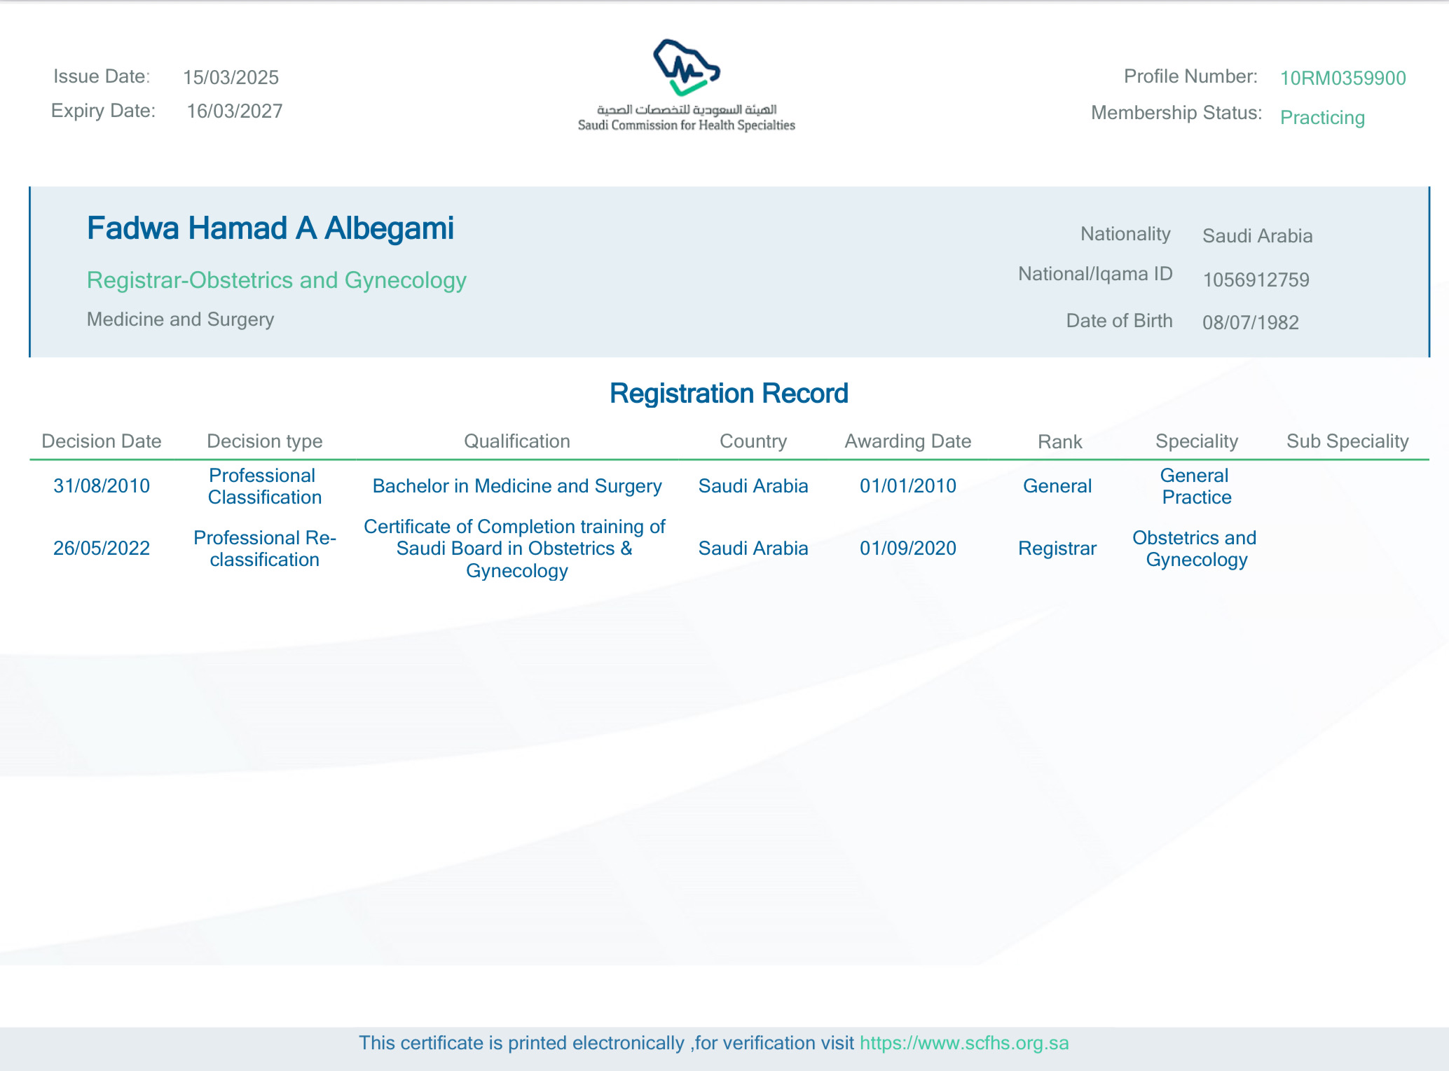Select the National ID number 1056912759
Image resolution: width=1449 pixels, height=1071 pixels.
[x=1256, y=280]
